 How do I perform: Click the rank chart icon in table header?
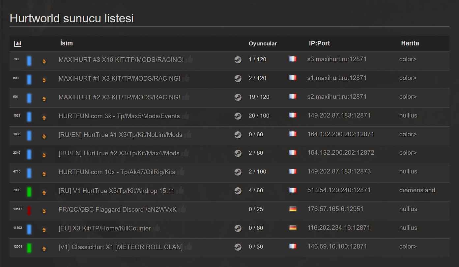[x=17, y=43]
